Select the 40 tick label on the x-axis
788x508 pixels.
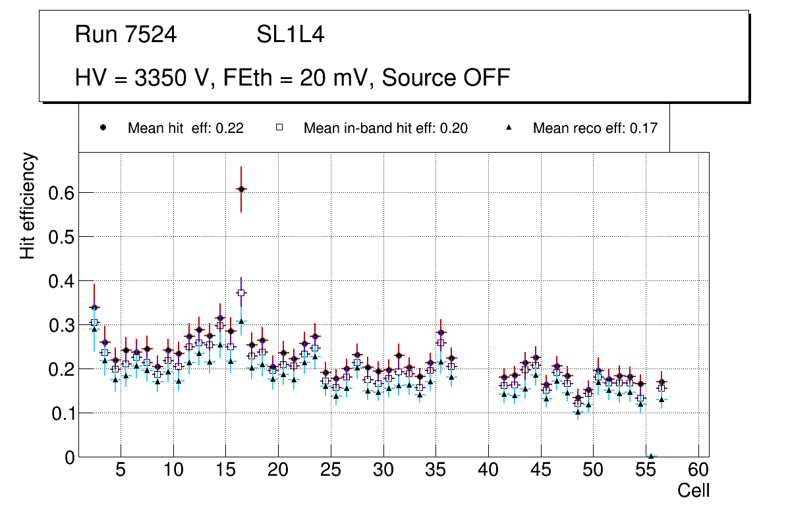[x=488, y=470]
